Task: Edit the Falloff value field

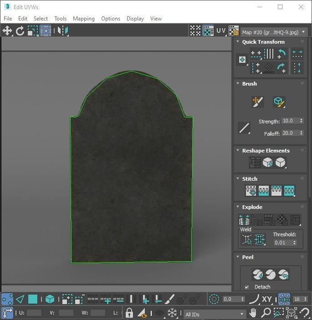Action: point(290,133)
